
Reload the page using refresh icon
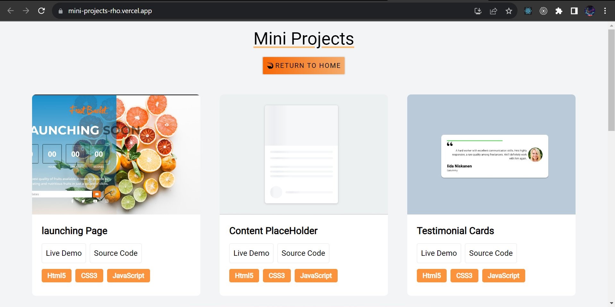pyautogui.click(x=41, y=11)
